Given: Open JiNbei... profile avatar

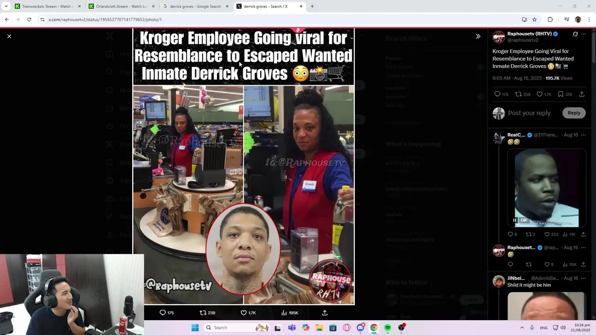Looking at the screenshot, I should pyautogui.click(x=499, y=281).
